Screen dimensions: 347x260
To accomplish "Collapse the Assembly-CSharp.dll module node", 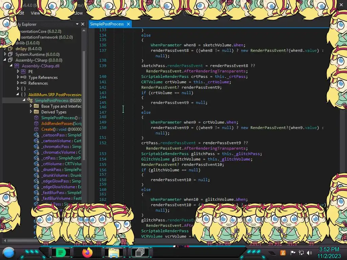I will [11, 65].
